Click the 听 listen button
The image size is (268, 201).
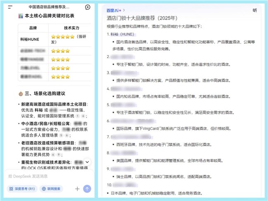(x=255, y=10)
